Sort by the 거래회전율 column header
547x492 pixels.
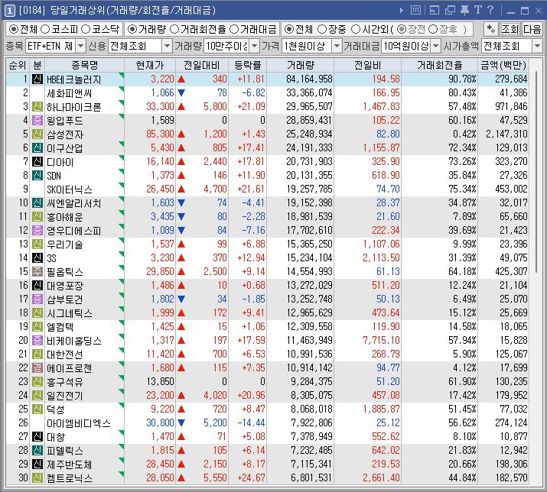[440, 65]
